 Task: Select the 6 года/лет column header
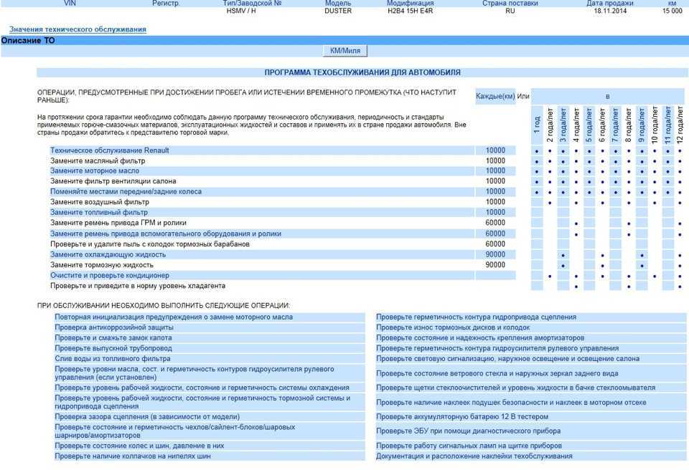click(602, 125)
